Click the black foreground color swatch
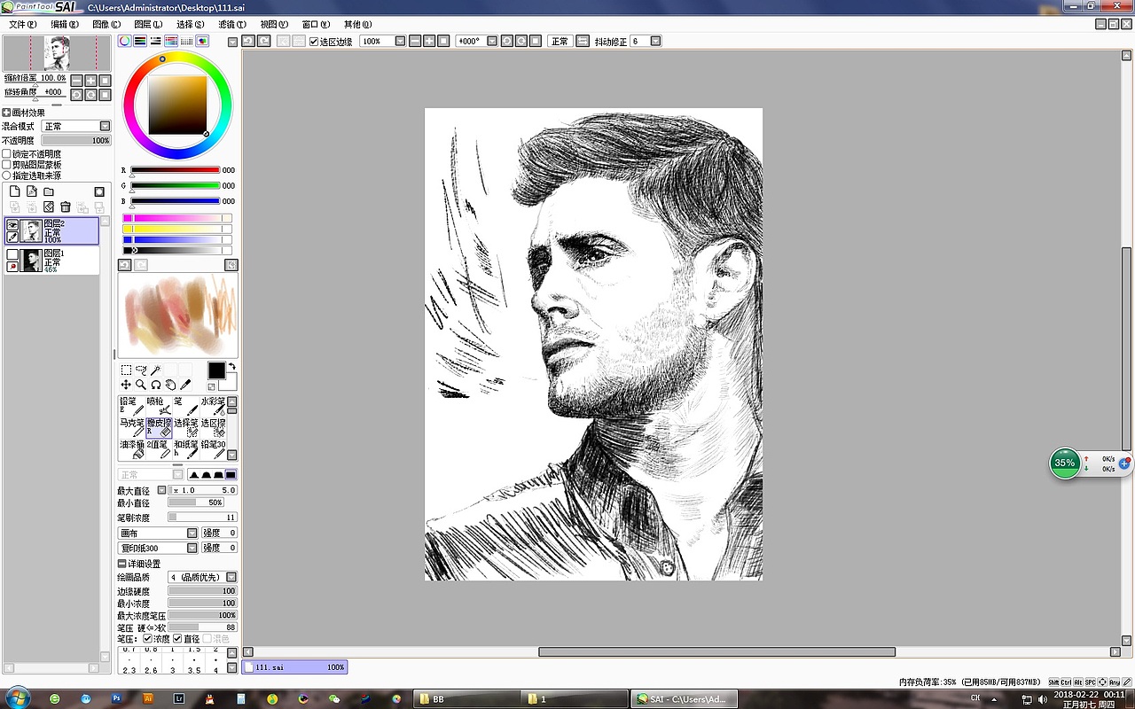Image resolution: width=1135 pixels, height=709 pixels. click(x=216, y=370)
